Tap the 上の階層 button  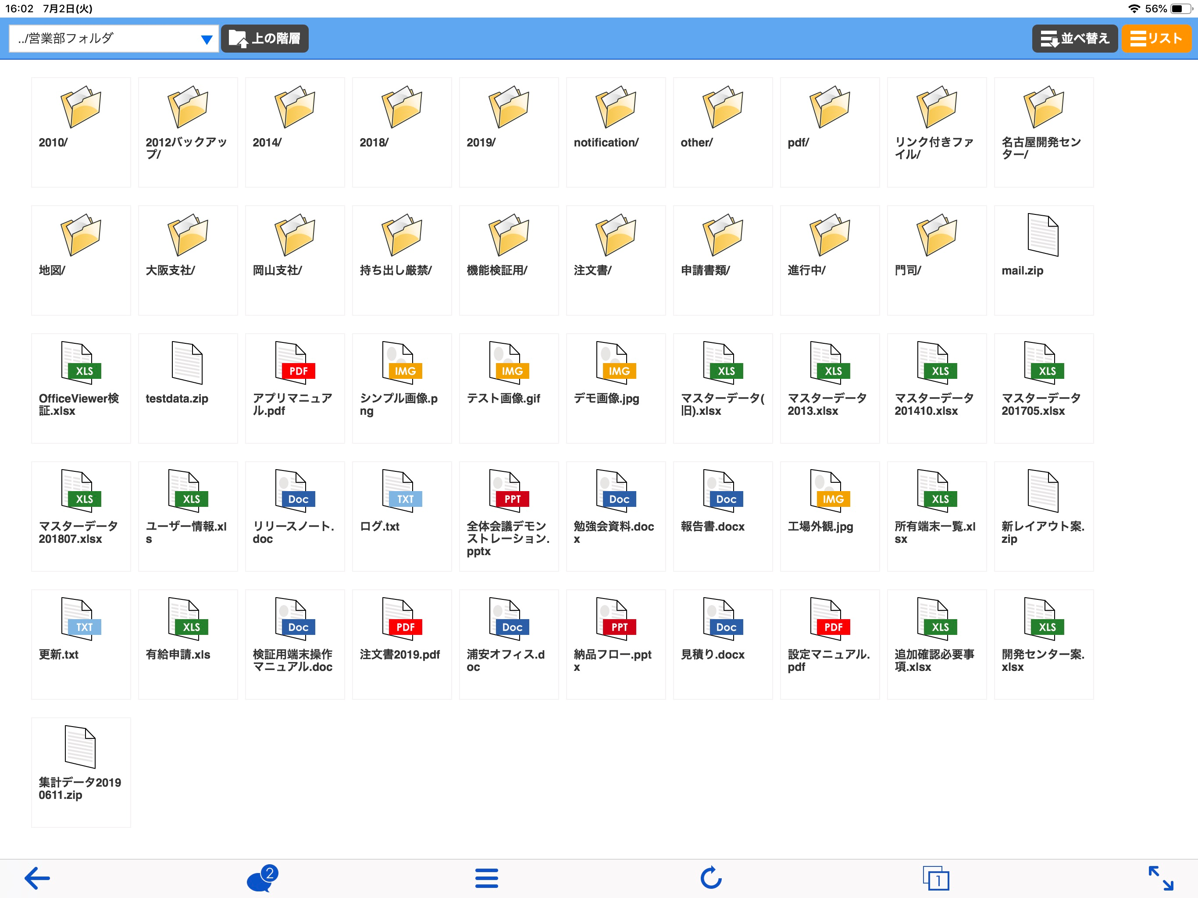[264, 38]
